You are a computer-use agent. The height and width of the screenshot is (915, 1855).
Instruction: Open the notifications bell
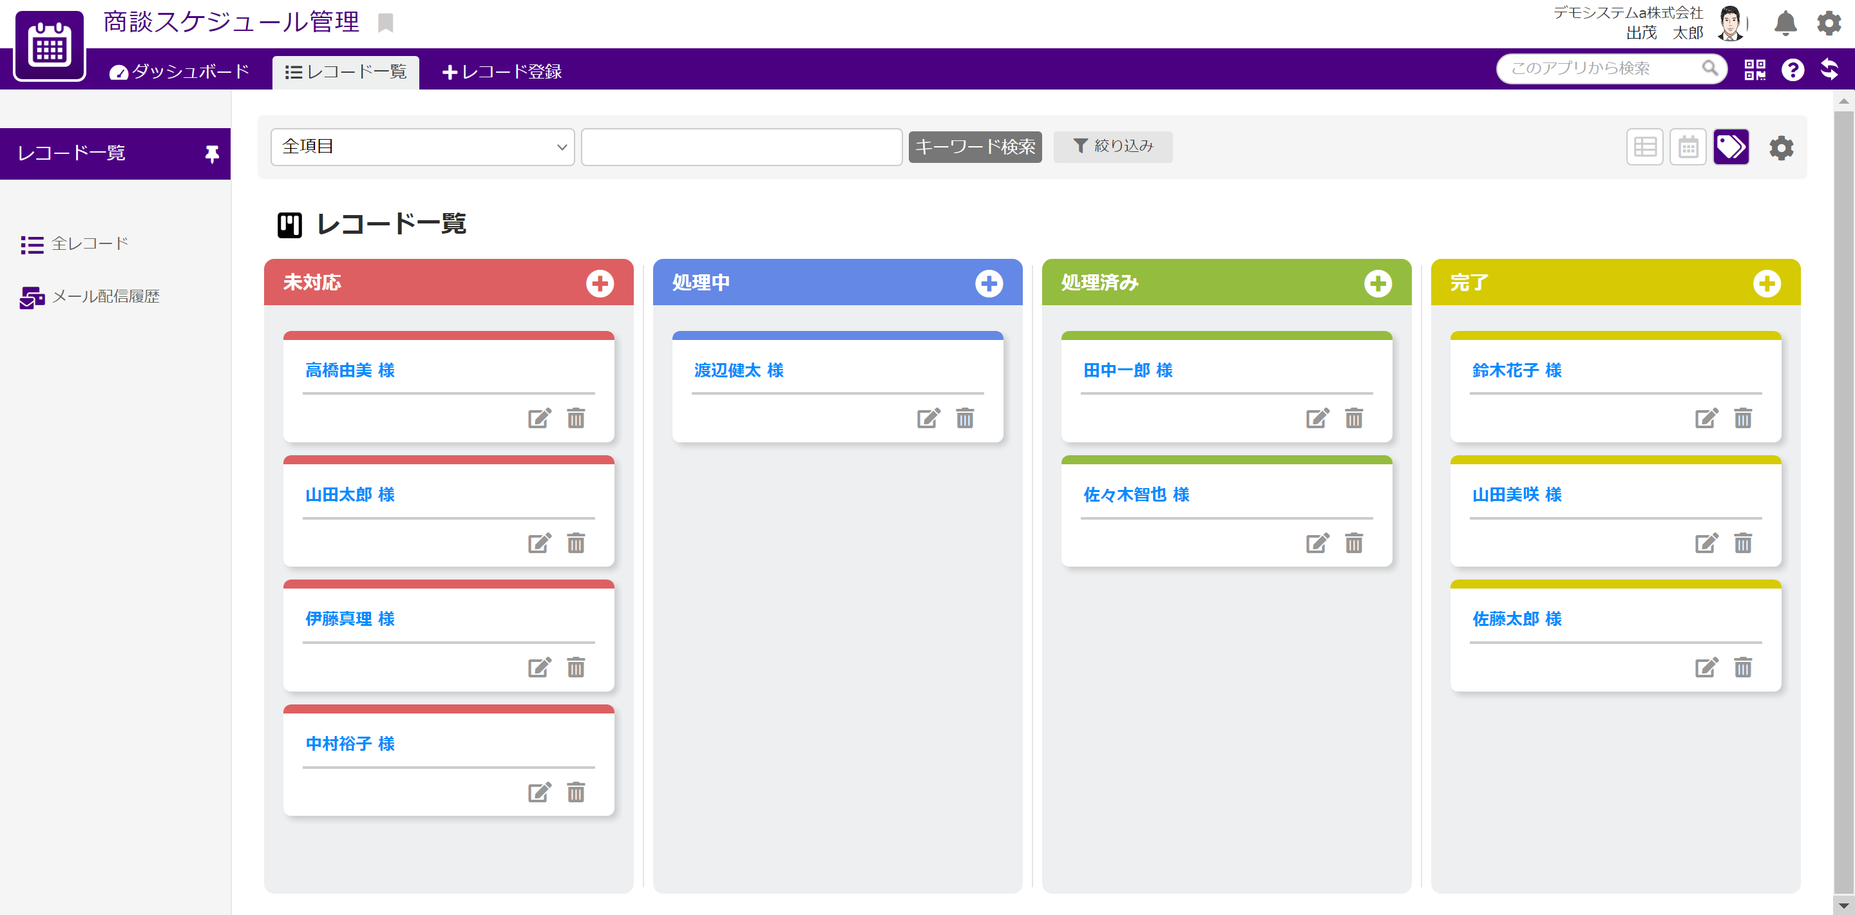[1785, 23]
